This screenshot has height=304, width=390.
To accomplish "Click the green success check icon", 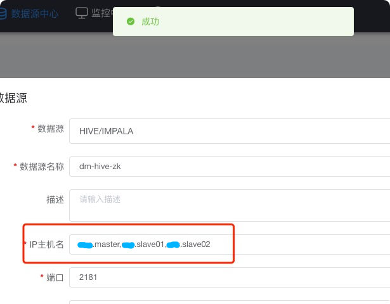I will [x=131, y=22].
